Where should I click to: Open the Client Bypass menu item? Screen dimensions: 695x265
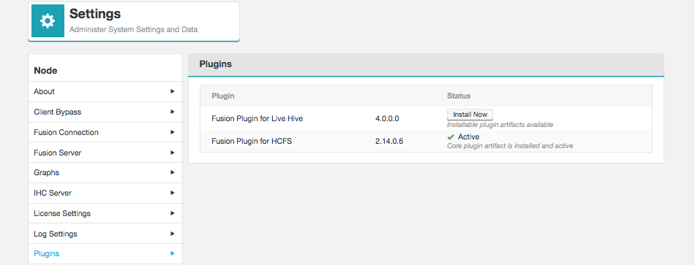105,112
